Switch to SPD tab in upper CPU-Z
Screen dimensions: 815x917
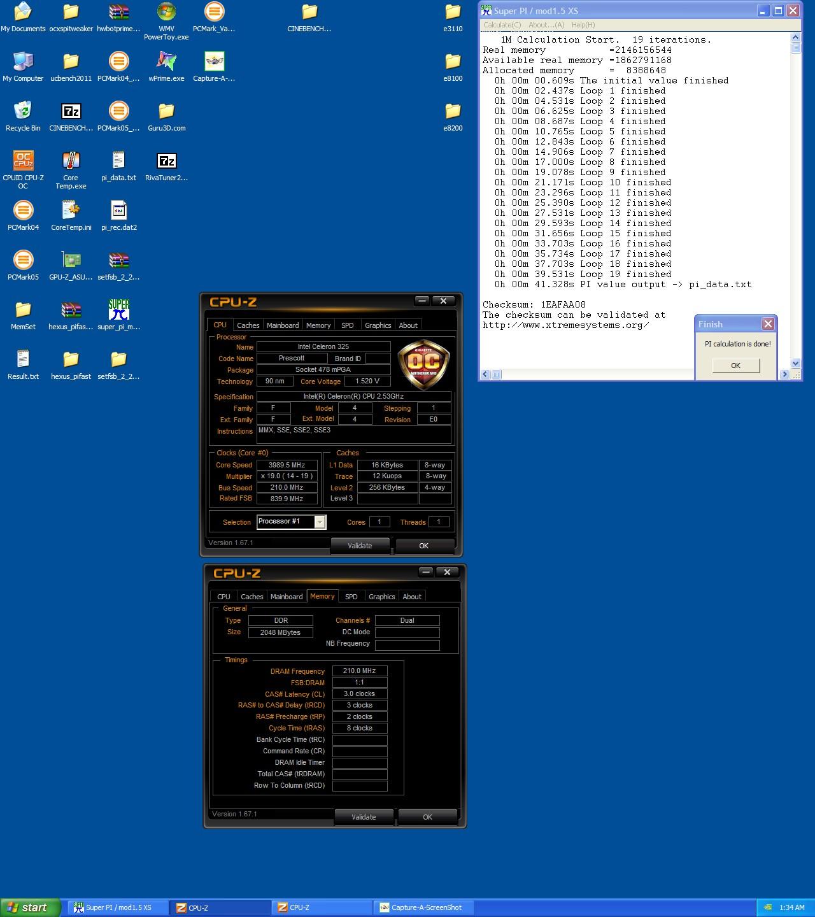pos(348,325)
